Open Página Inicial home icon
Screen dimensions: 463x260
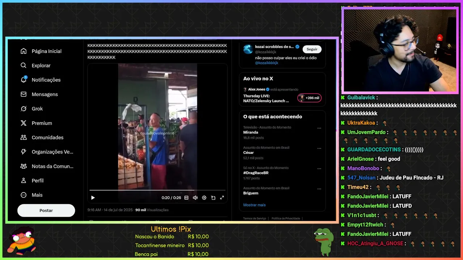coord(24,51)
